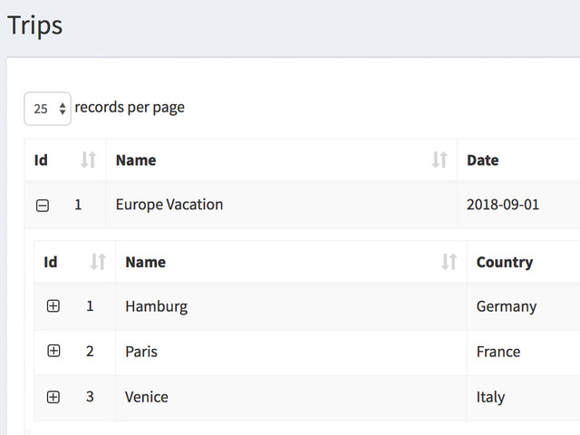Click the records per page label
Screen dimensions: 580x435
(130, 108)
